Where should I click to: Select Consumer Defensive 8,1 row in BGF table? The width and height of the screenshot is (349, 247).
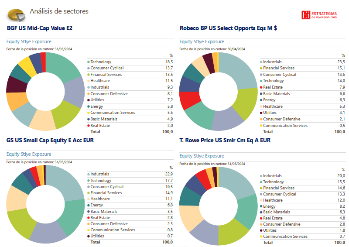(x=130, y=94)
